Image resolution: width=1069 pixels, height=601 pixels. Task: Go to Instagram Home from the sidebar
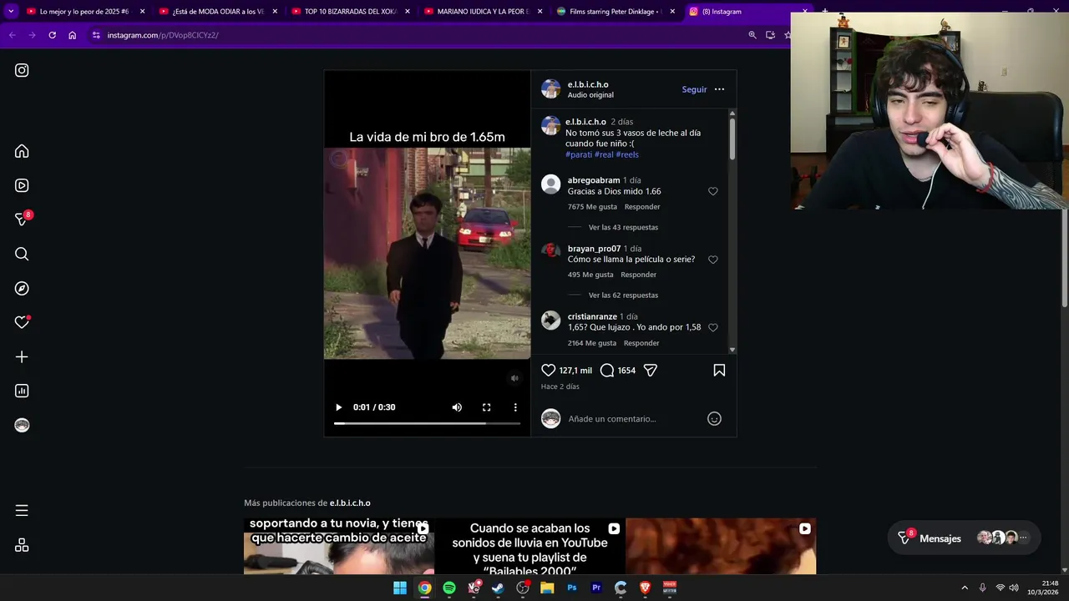[22, 151]
